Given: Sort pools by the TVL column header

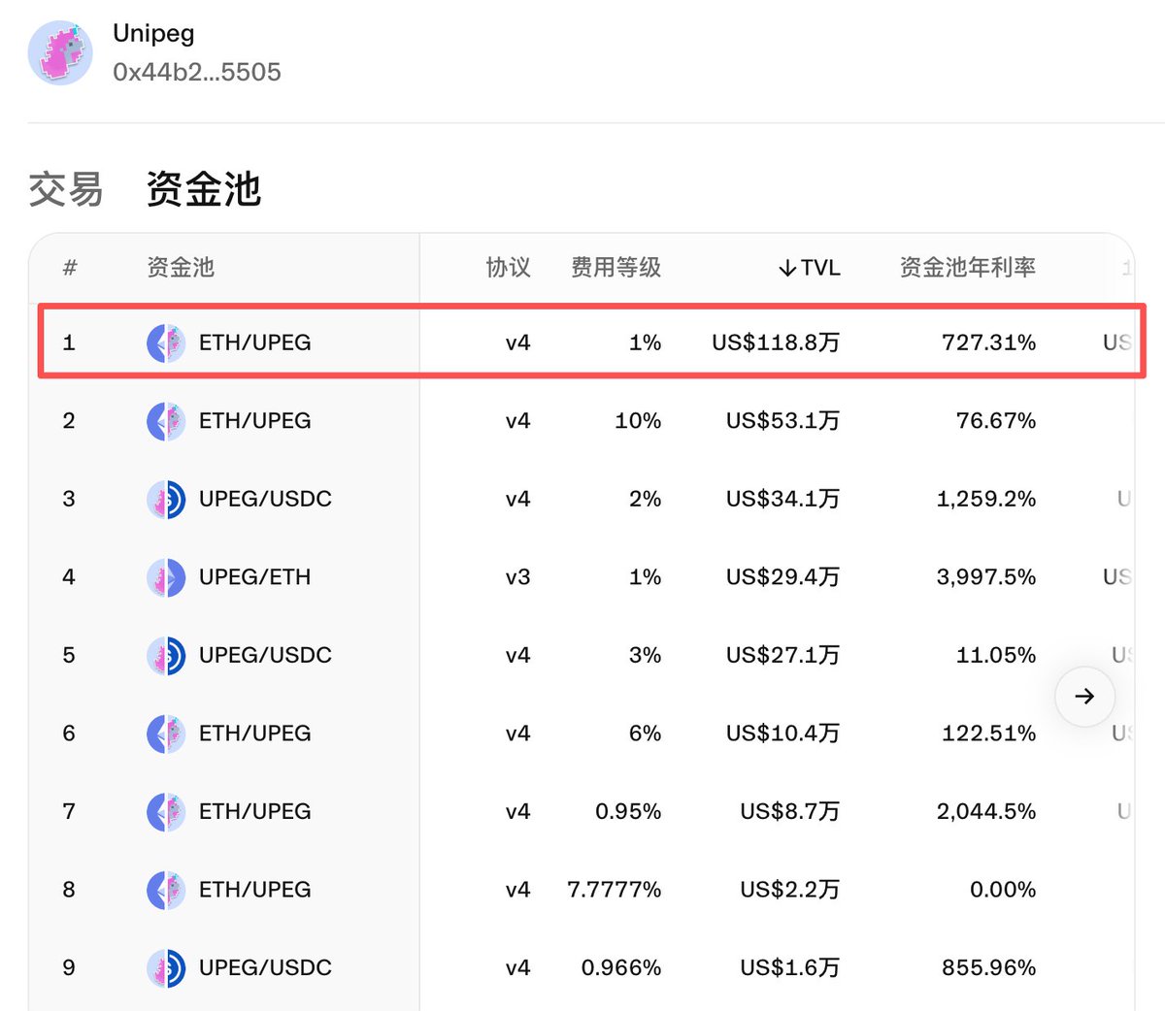Looking at the screenshot, I should click(x=809, y=268).
